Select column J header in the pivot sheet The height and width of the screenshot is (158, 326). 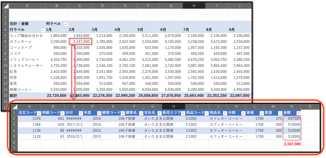tap(240, 6)
